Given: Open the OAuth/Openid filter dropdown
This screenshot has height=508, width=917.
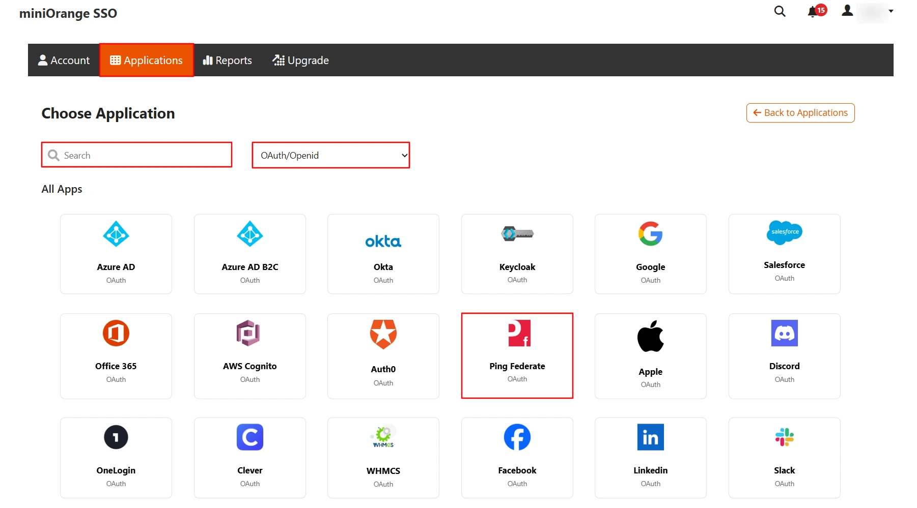Looking at the screenshot, I should [331, 155].
